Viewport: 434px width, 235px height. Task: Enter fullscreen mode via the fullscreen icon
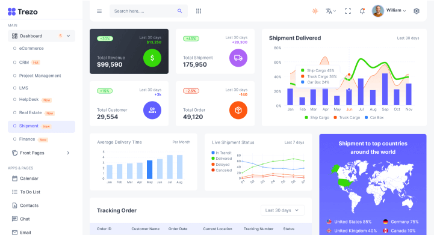click(348, 11)
